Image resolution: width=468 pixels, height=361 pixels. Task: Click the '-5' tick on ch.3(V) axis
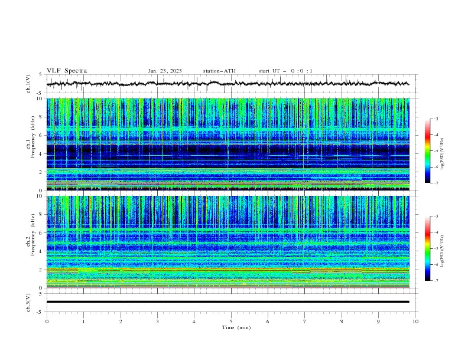40,312
